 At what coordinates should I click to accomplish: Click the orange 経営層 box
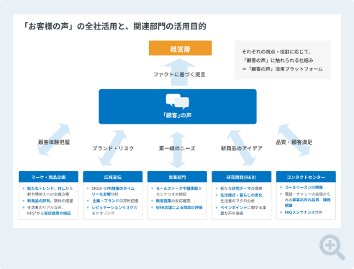coord(181,48)
